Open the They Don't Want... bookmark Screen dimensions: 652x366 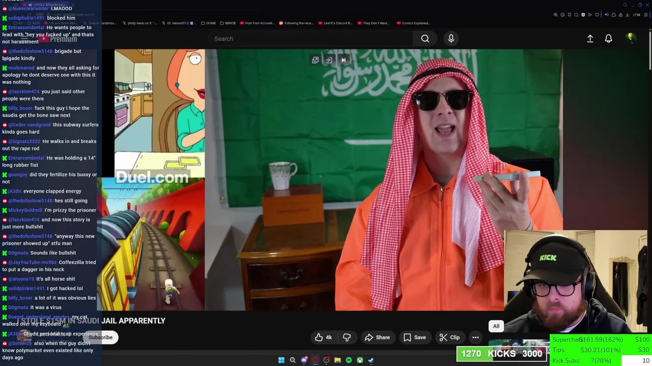373,23
